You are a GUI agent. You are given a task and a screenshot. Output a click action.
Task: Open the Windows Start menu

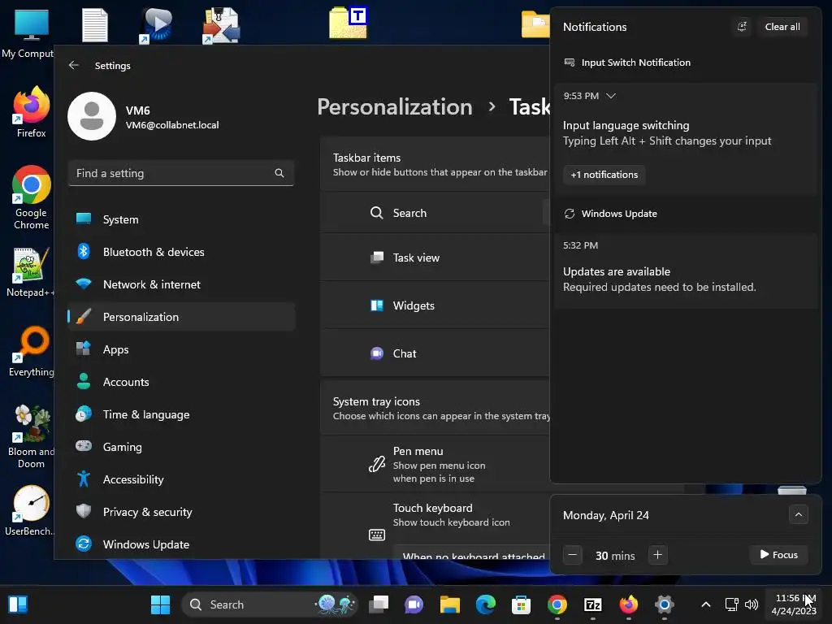pos(160,604)
